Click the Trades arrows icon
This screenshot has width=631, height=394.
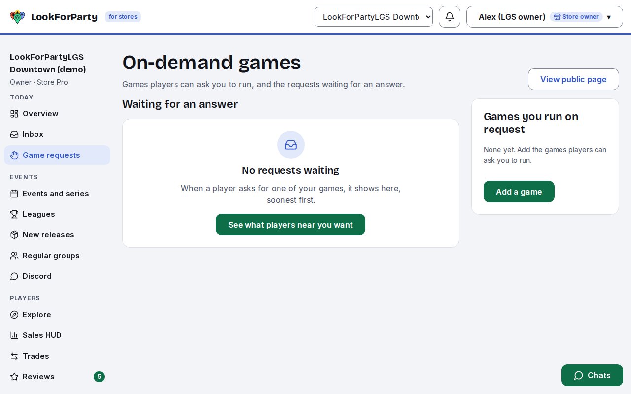point(14,356)
